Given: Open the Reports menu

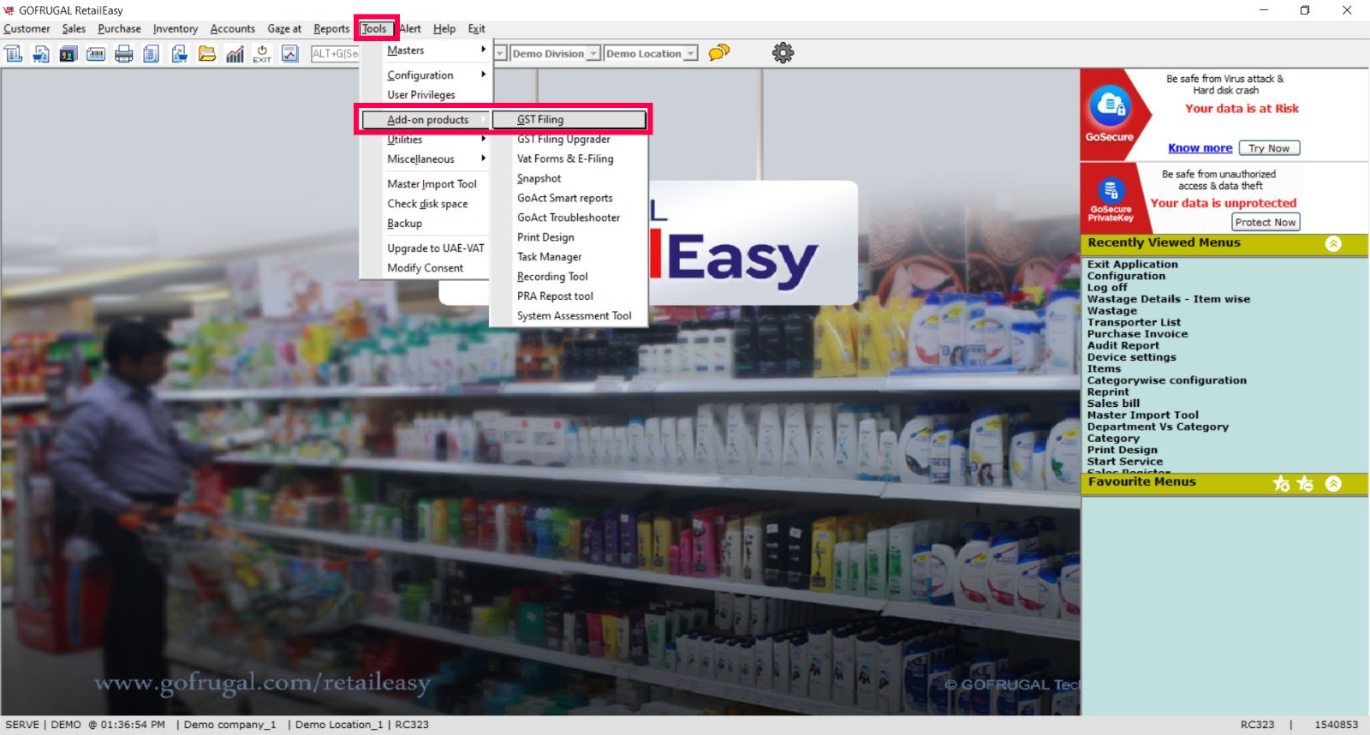Looking at the screenshot, I should [x=331, y=29].
